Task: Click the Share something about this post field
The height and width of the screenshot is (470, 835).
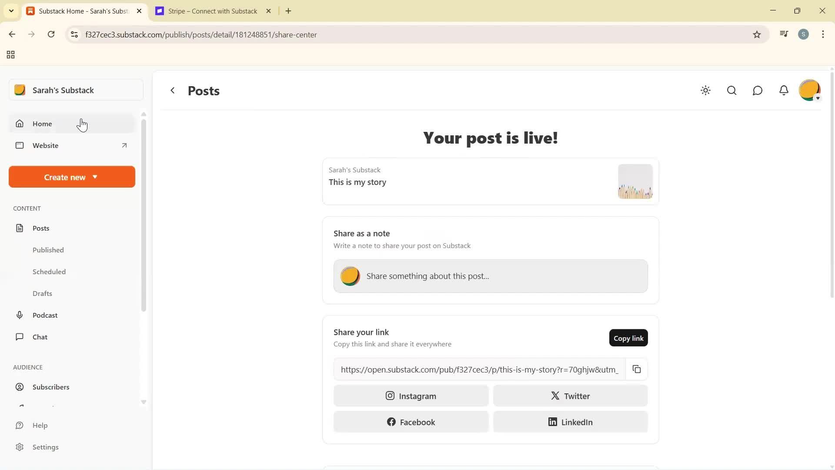Action: [x=490, y=276]
